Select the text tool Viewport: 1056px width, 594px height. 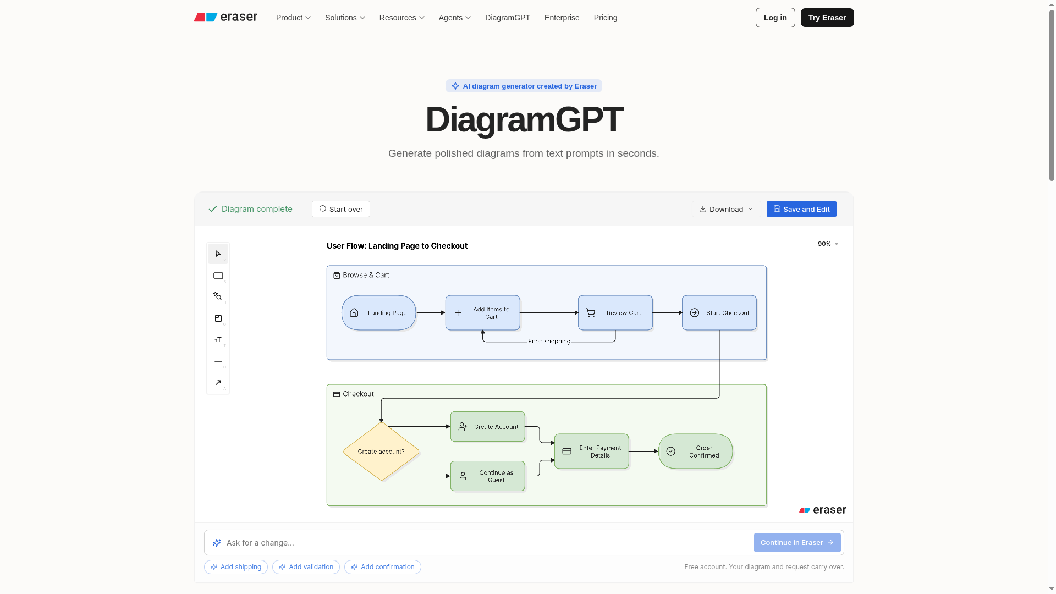218,340
